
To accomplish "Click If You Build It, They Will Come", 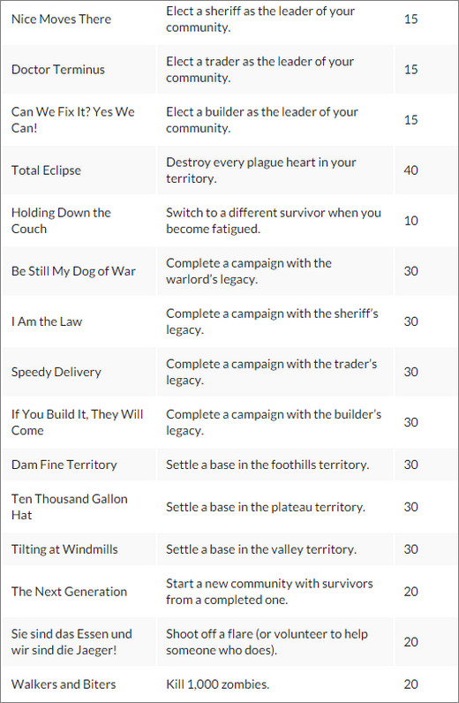I will [77, 422].
